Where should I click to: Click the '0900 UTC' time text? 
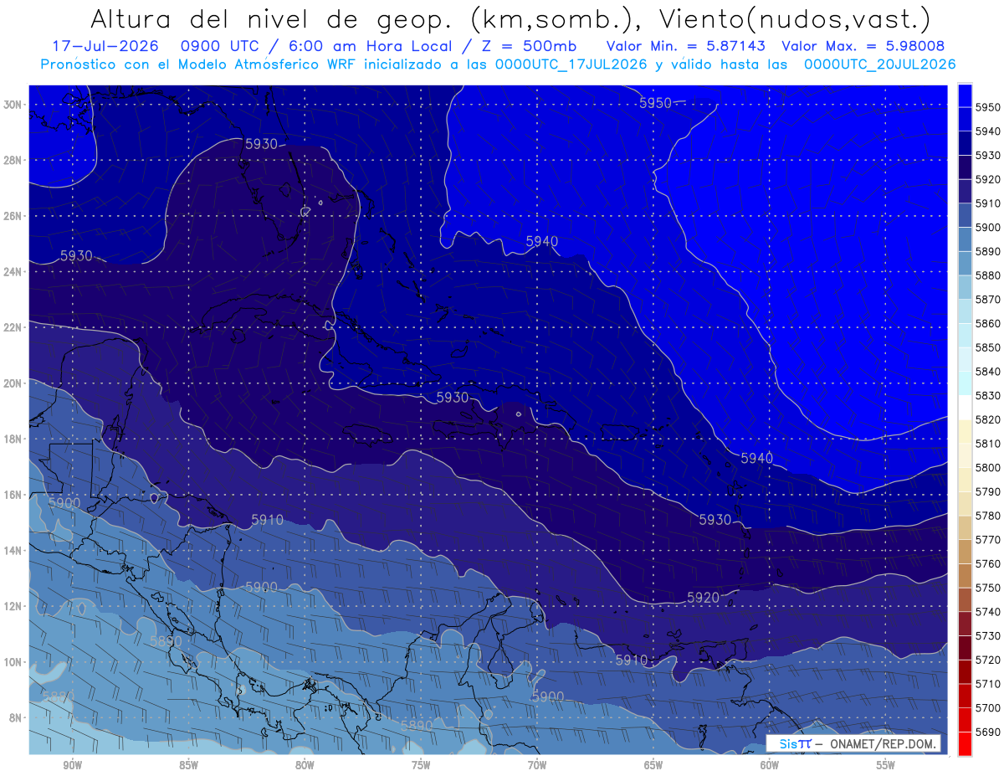[222, 46]
